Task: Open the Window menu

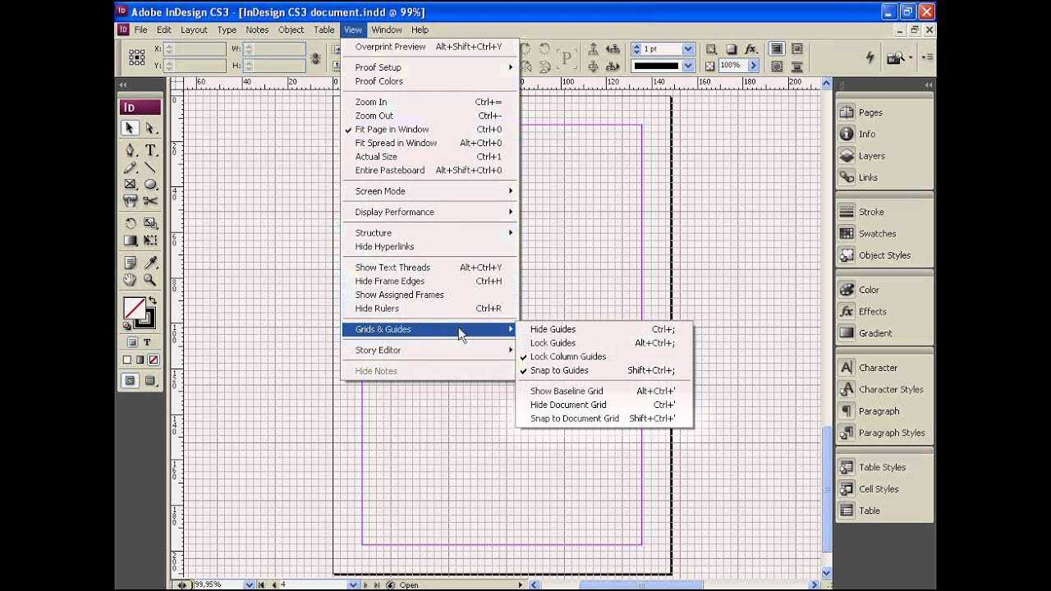Action: pos(387,30)
